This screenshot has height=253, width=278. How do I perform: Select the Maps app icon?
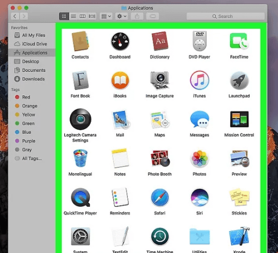click(160, 120)
